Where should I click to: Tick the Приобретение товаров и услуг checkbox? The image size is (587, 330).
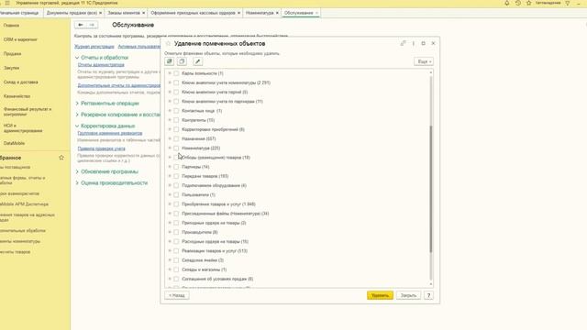tap(176, 204)
